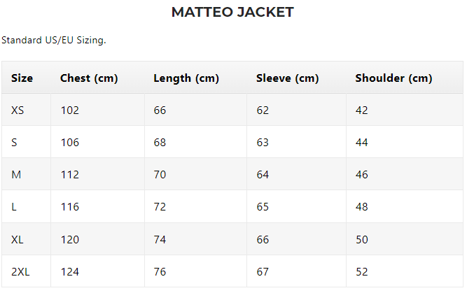Click the Standard US/EU Sizing text

[54, 40]
